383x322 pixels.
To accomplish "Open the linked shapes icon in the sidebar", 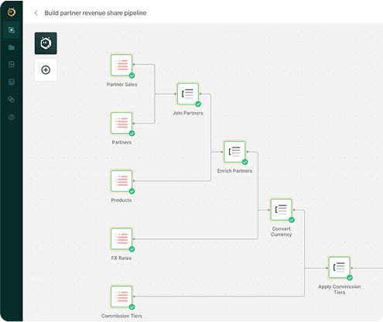I will [x=12, y=99].
